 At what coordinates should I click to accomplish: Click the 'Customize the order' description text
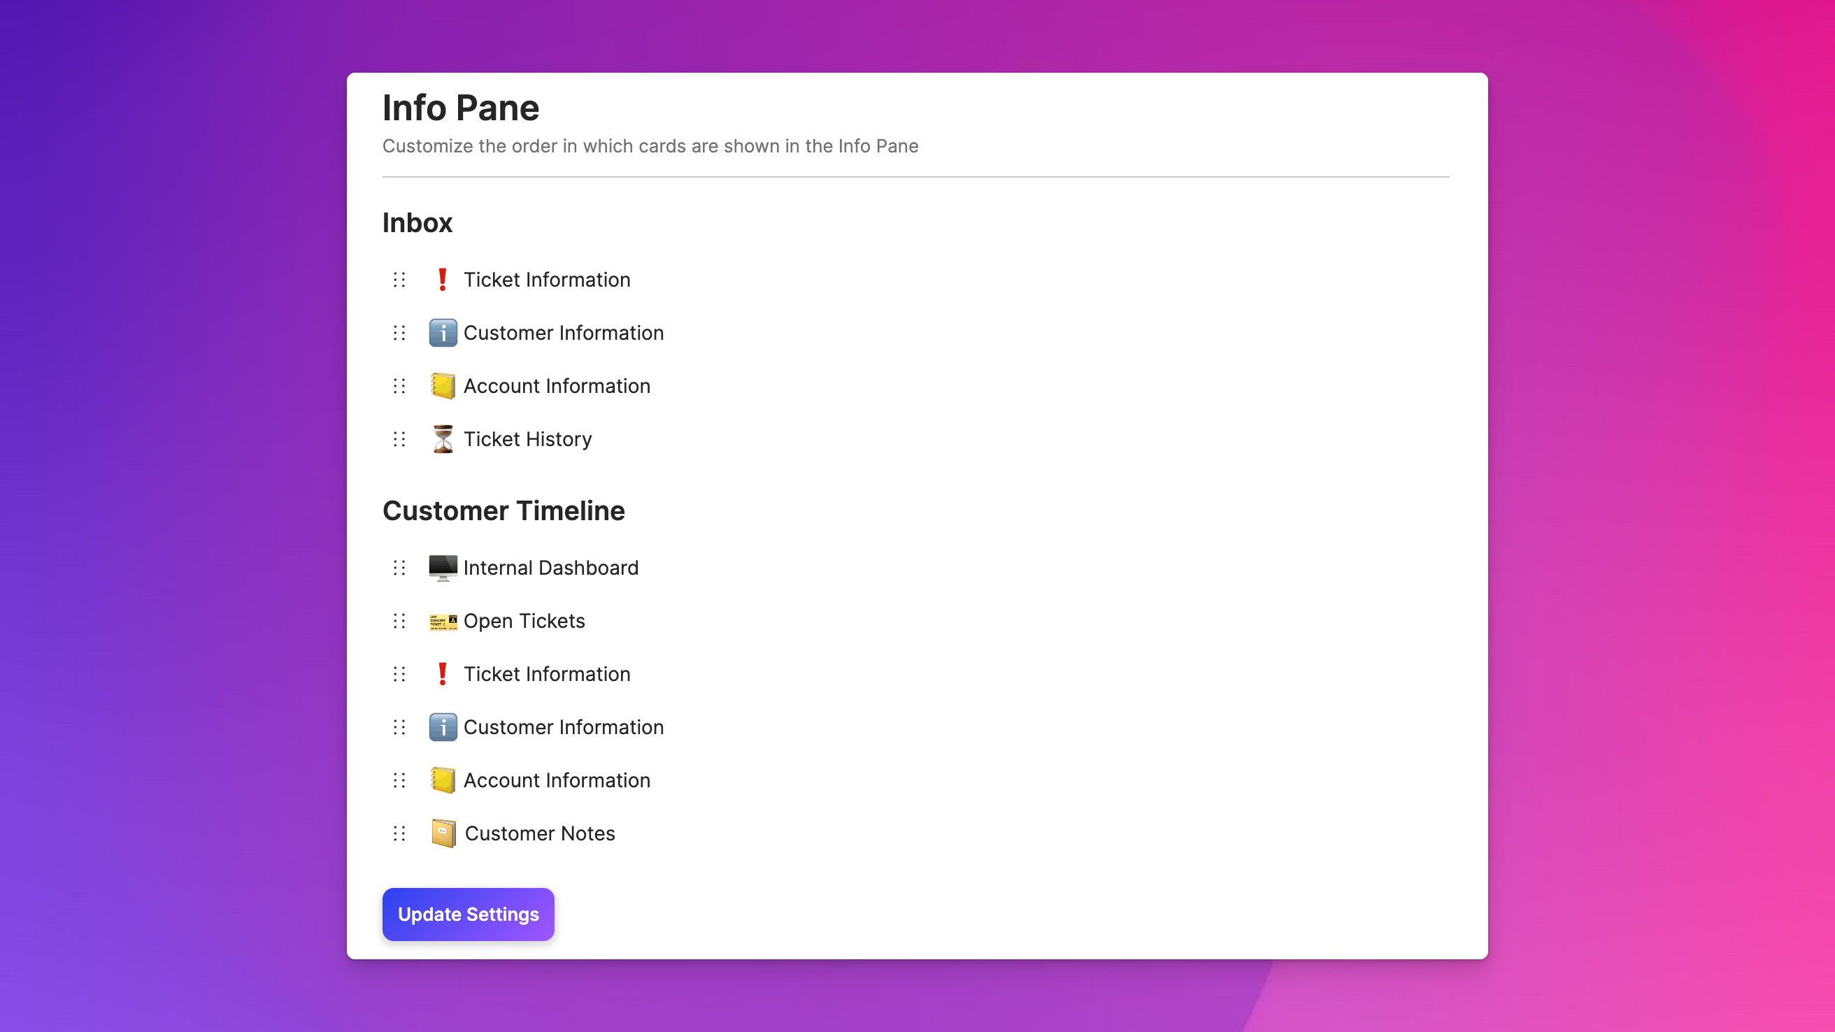click(x=650, y=146)
